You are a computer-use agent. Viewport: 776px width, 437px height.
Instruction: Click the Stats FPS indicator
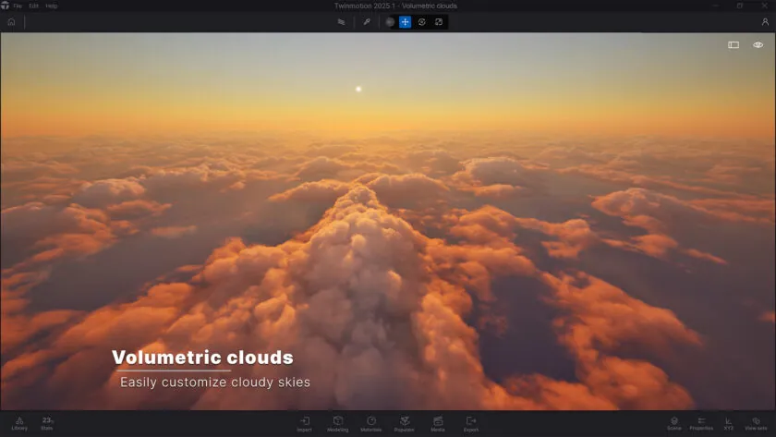[47, 423]
